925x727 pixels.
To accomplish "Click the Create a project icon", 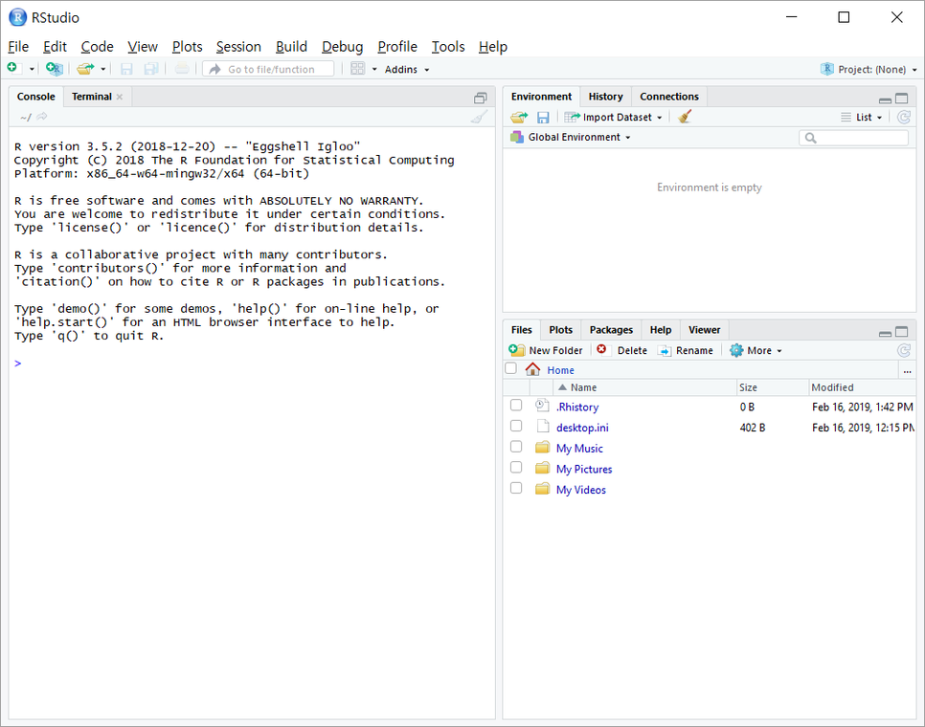I will 54,68.
